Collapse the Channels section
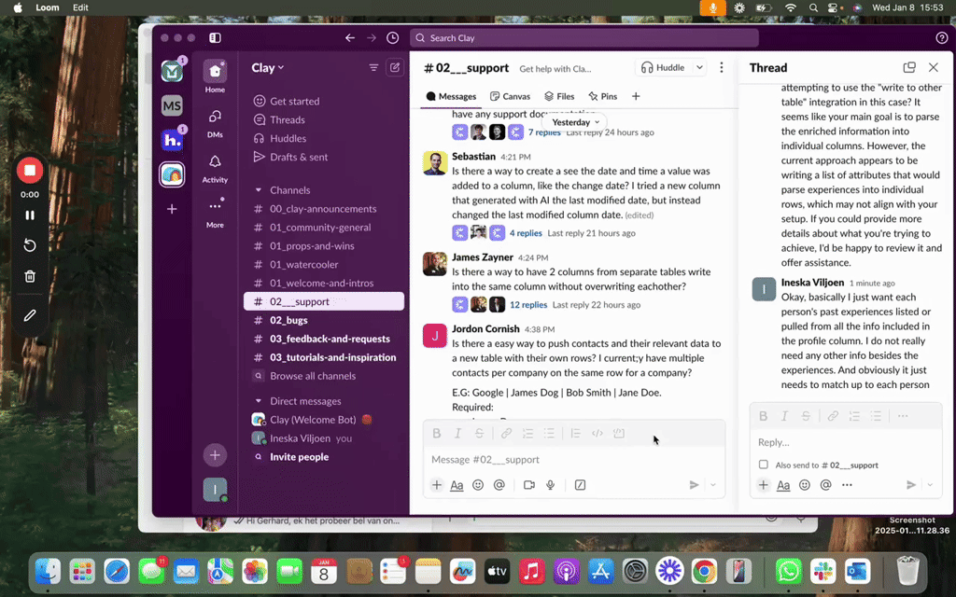This screenshot has height=597, width=956. (259, 190)
